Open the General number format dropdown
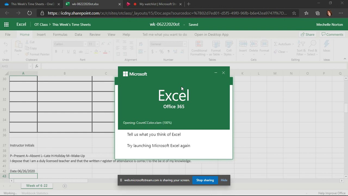Image resolution: width=348 pixels, height=196 pixels. pyautogui.click(x=185, y=44)
